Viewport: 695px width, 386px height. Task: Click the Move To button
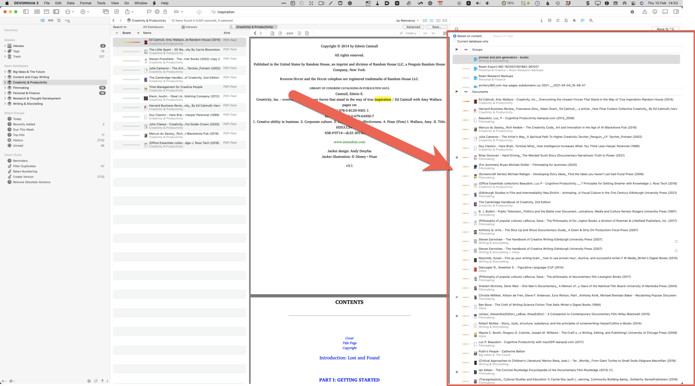coord(665,29)
